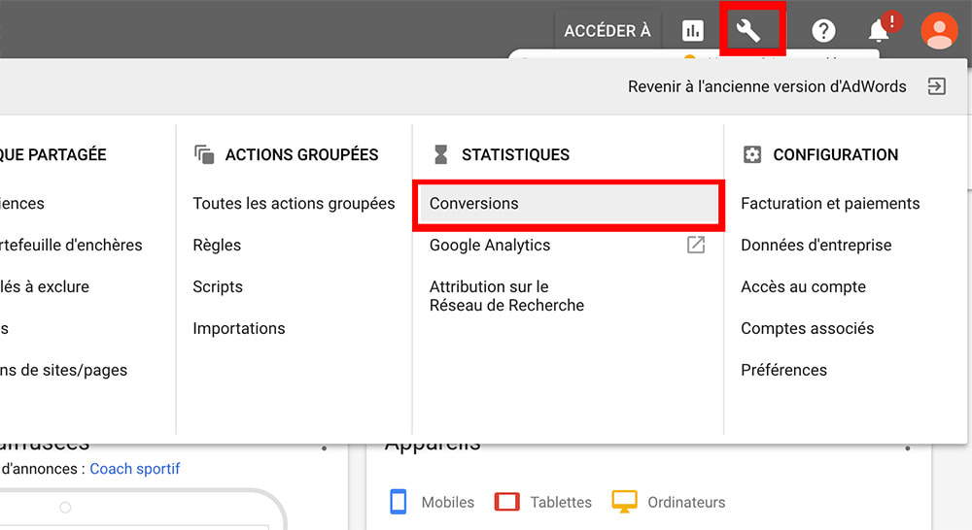Click the yellow Ordinateurs device icon
The height and width of the screenshot is (530, 972).
click(x=624, y=502)
